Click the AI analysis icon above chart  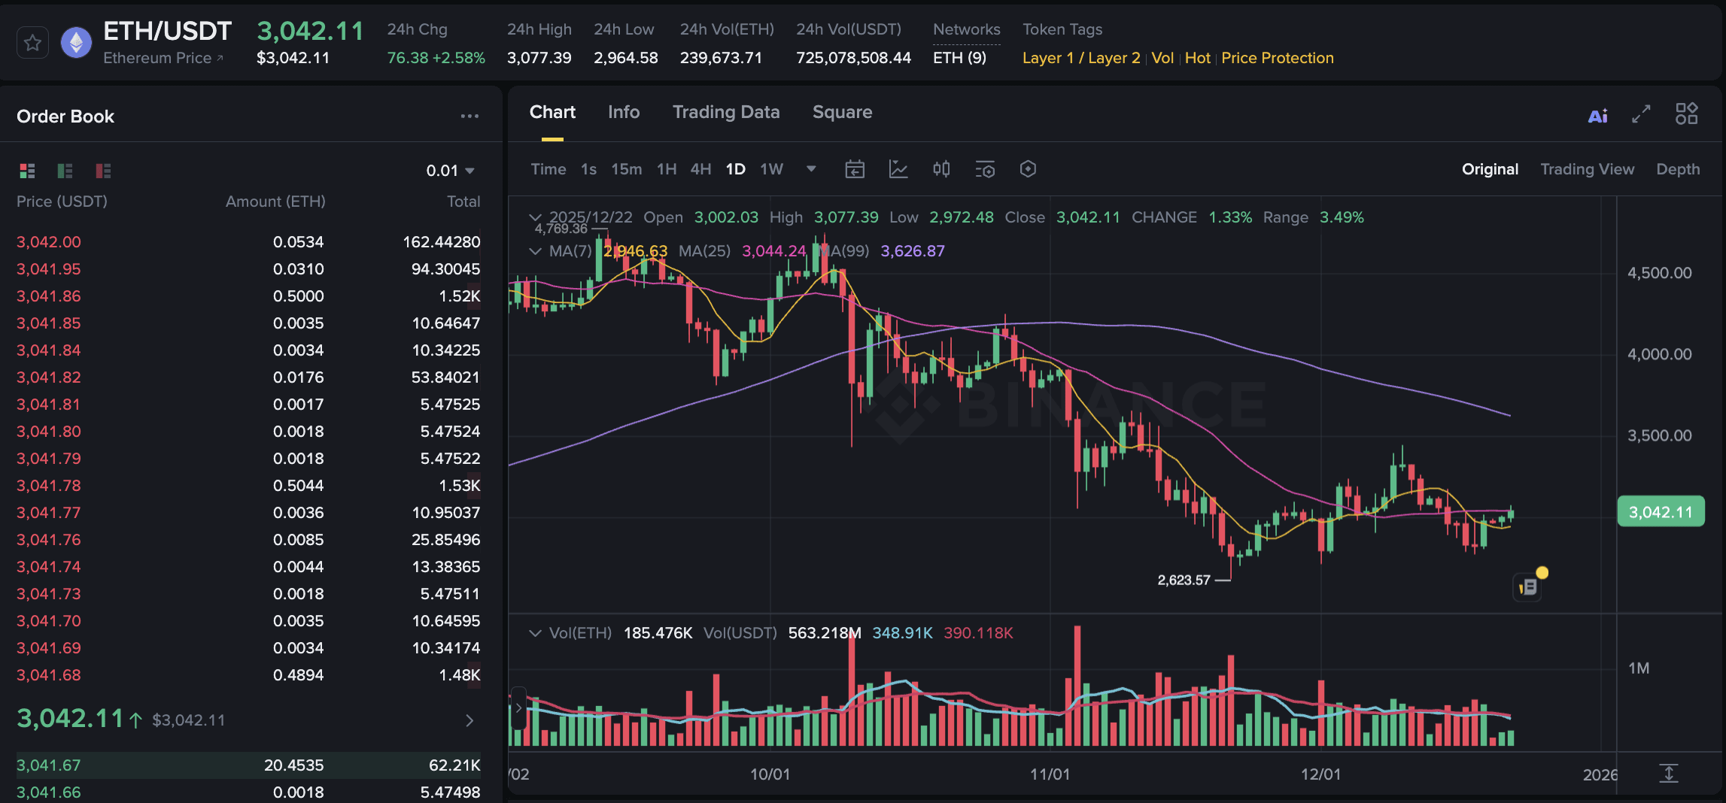point(1598,115)
